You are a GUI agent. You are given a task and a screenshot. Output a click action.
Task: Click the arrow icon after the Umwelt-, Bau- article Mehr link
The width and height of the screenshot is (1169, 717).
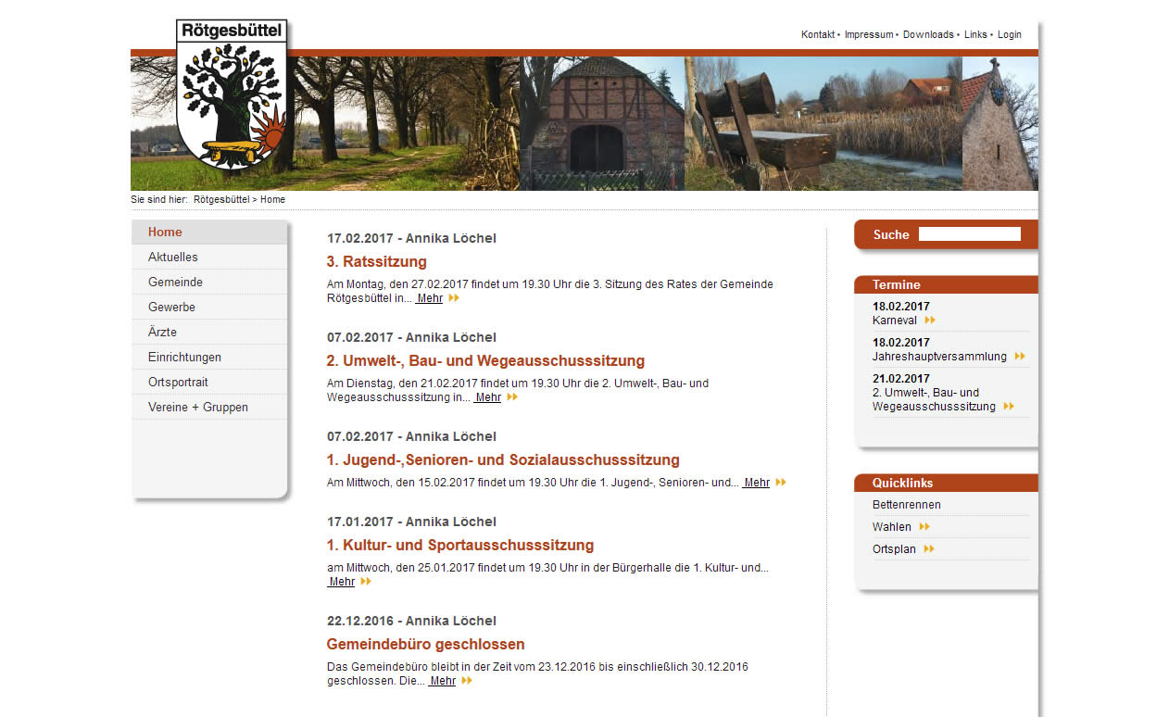(x=512, y=397)
